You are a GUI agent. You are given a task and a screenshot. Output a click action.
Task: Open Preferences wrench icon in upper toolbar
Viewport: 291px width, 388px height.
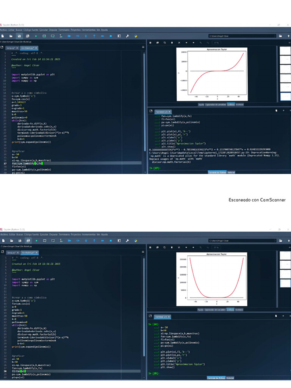coord(127,36)
